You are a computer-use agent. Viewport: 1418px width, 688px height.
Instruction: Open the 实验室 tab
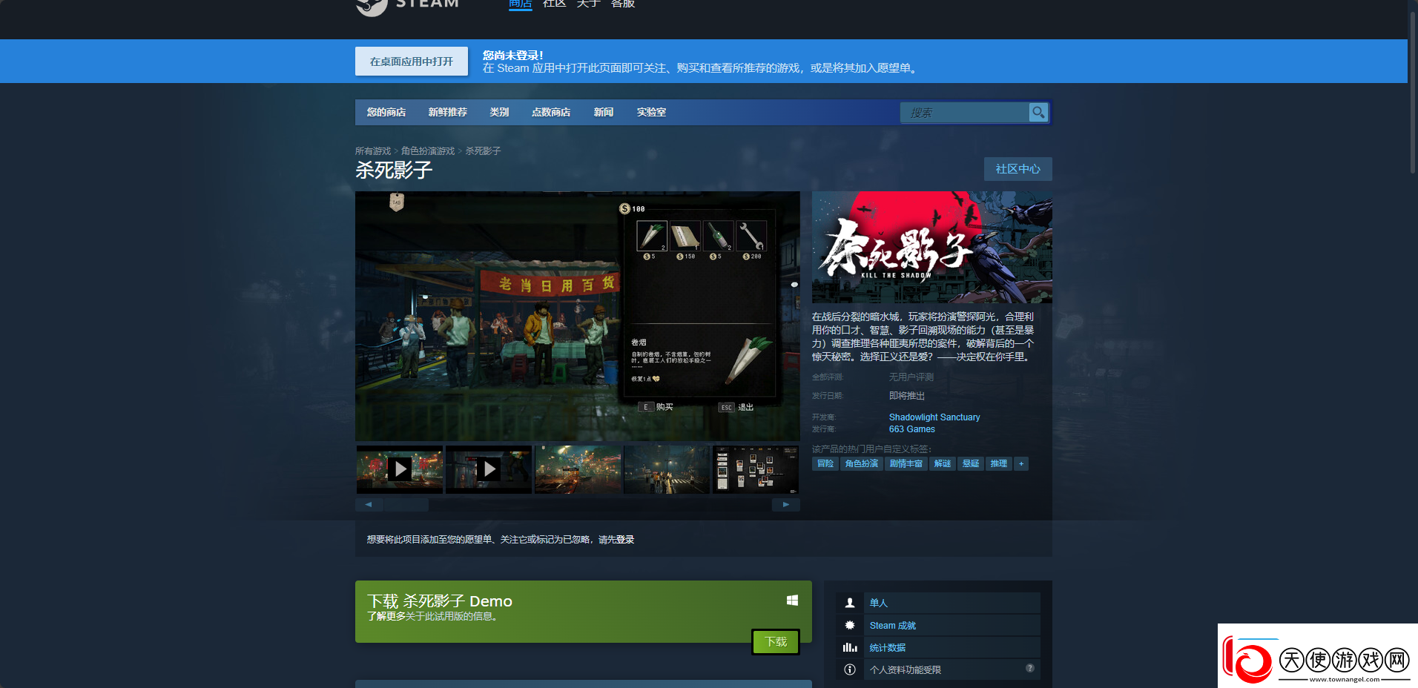[651, 112]
